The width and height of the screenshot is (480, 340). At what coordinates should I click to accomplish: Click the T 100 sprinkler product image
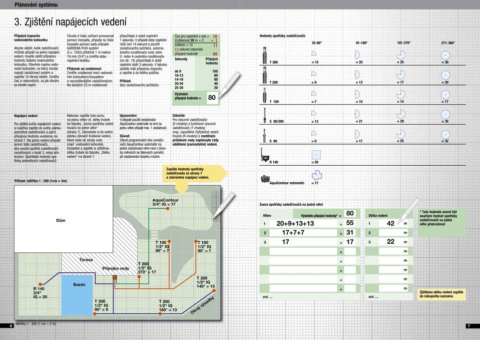click(265, 96)
